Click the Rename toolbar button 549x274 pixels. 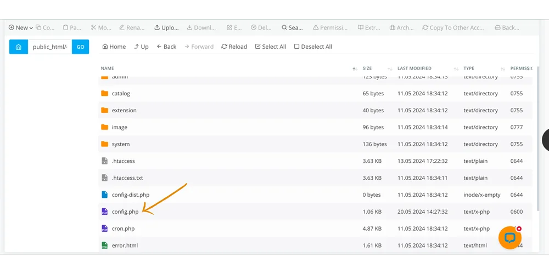(132, 27)
